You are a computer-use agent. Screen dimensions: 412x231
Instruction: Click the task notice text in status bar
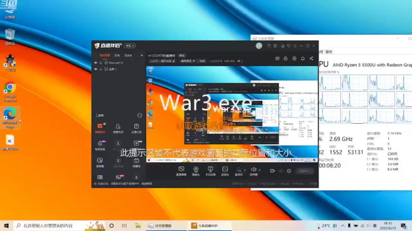pyautogui.click(x=125, y=184)
